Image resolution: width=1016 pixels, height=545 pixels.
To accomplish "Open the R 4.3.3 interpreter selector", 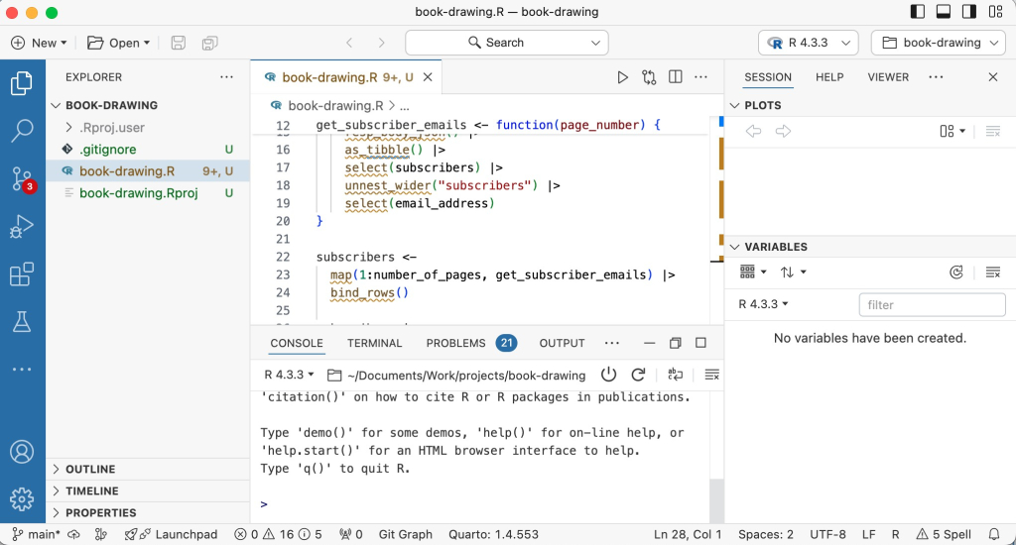I will point(808,43).
